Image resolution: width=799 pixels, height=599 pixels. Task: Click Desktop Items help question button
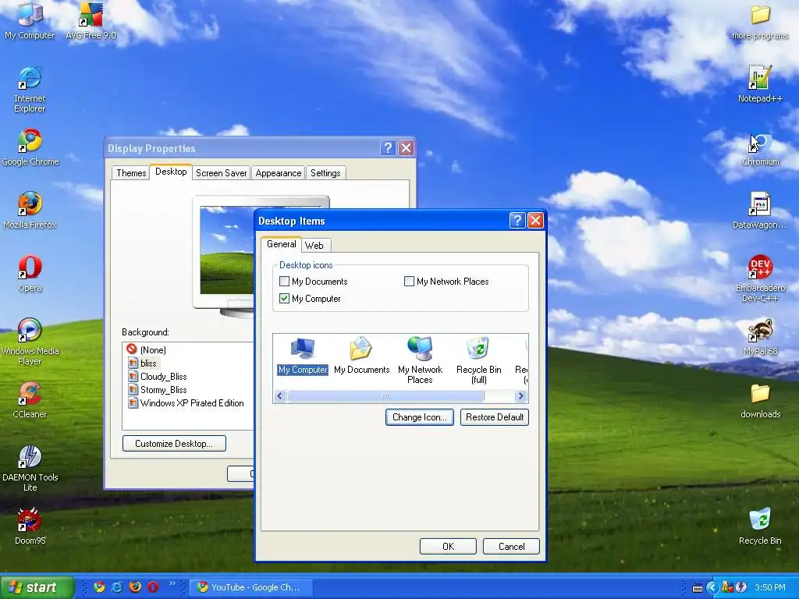click(517, 221)
